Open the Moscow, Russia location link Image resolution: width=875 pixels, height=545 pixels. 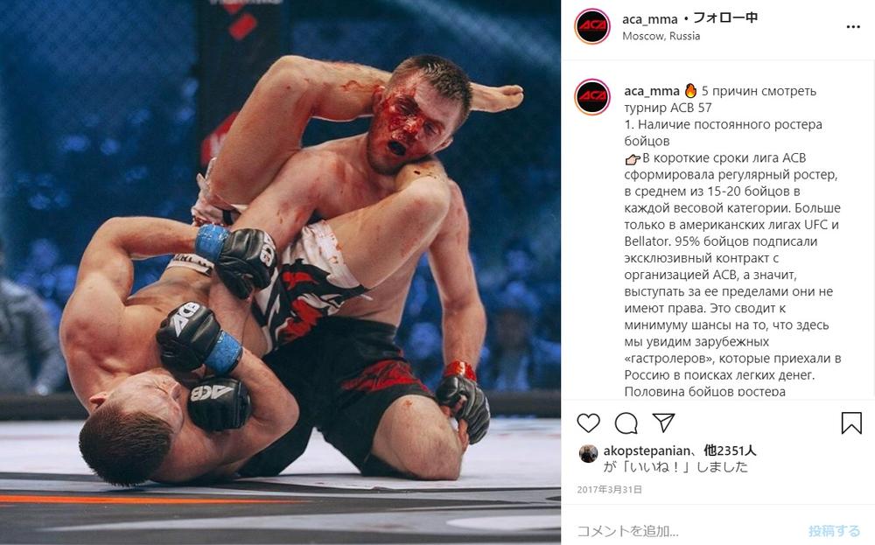tap(661, 36)
